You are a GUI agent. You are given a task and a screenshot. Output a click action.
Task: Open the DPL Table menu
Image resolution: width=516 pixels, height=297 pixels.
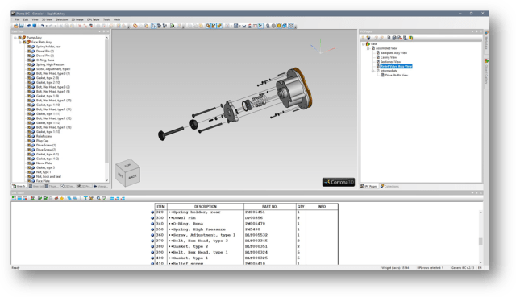click(94, 19)
